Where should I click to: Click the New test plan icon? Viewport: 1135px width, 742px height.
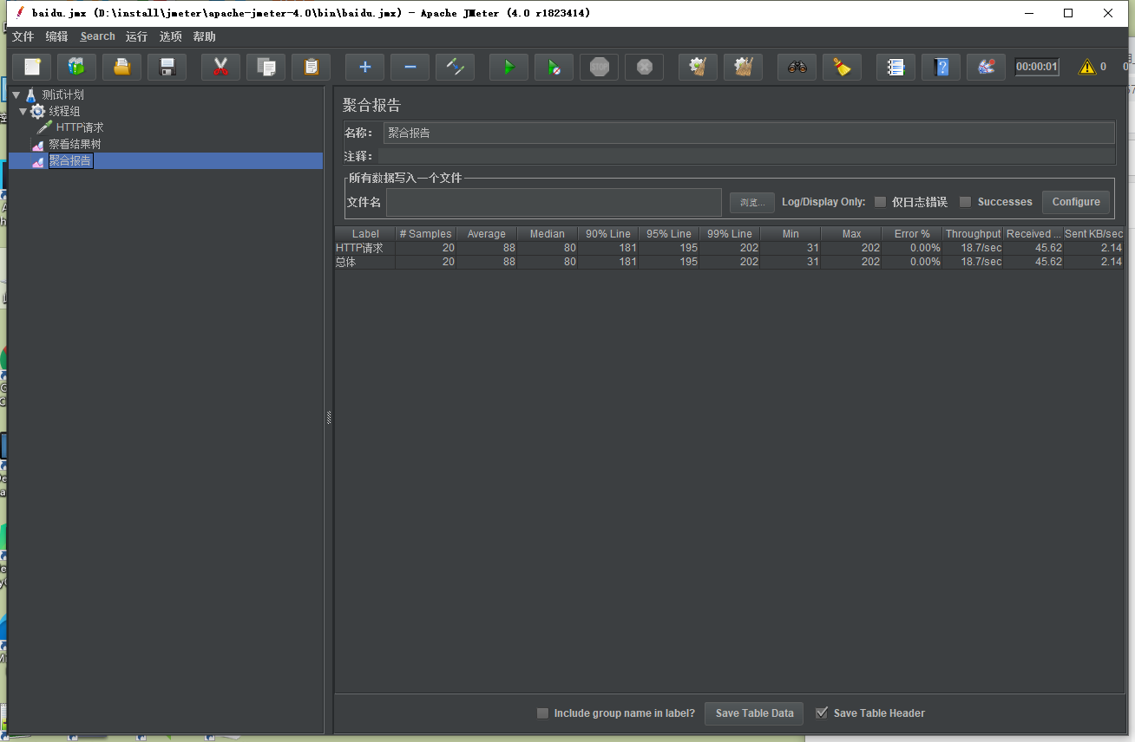tap(32, 67)
